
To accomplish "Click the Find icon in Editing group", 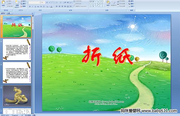I will 131,1.
